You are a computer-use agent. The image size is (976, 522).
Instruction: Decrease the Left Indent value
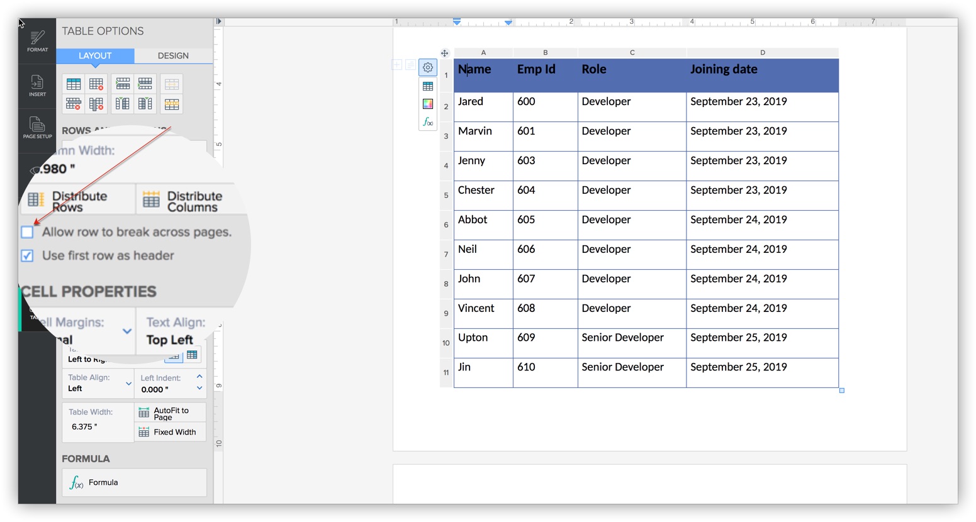pyautogui.click(x=199, y=388)
